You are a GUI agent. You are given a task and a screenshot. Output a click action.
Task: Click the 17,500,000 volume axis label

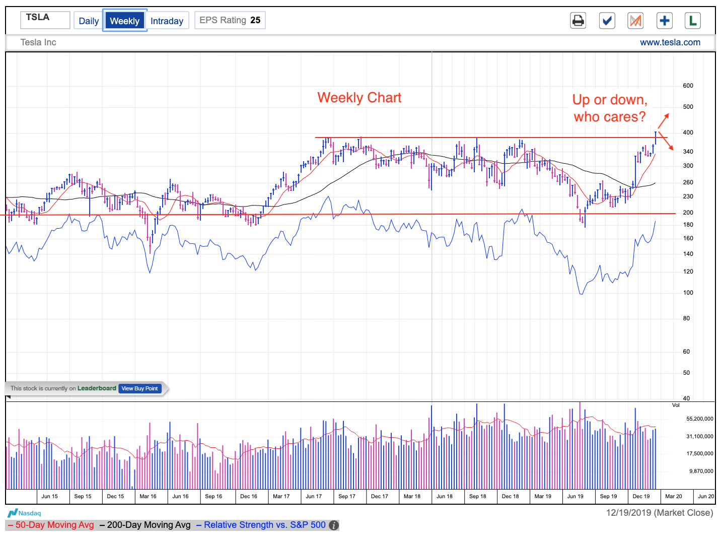click(699, 453)
